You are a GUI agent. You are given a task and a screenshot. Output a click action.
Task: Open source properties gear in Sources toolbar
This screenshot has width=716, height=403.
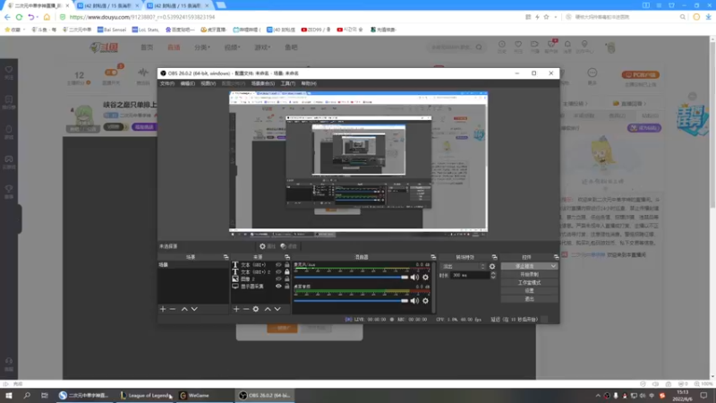[256, 309]
